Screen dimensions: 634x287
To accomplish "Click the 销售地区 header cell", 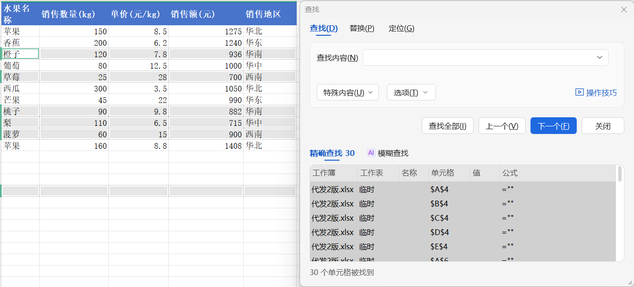I will pos(270,14).
